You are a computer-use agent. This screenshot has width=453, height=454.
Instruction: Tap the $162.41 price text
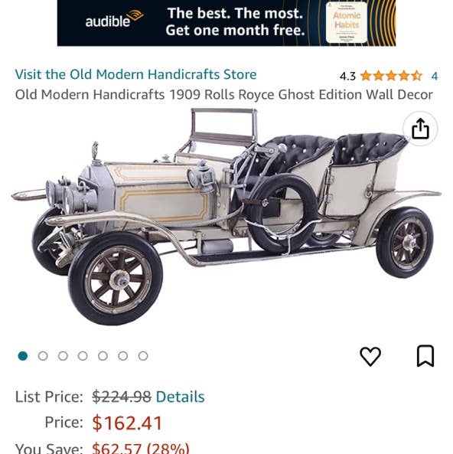tap(127, 423)
